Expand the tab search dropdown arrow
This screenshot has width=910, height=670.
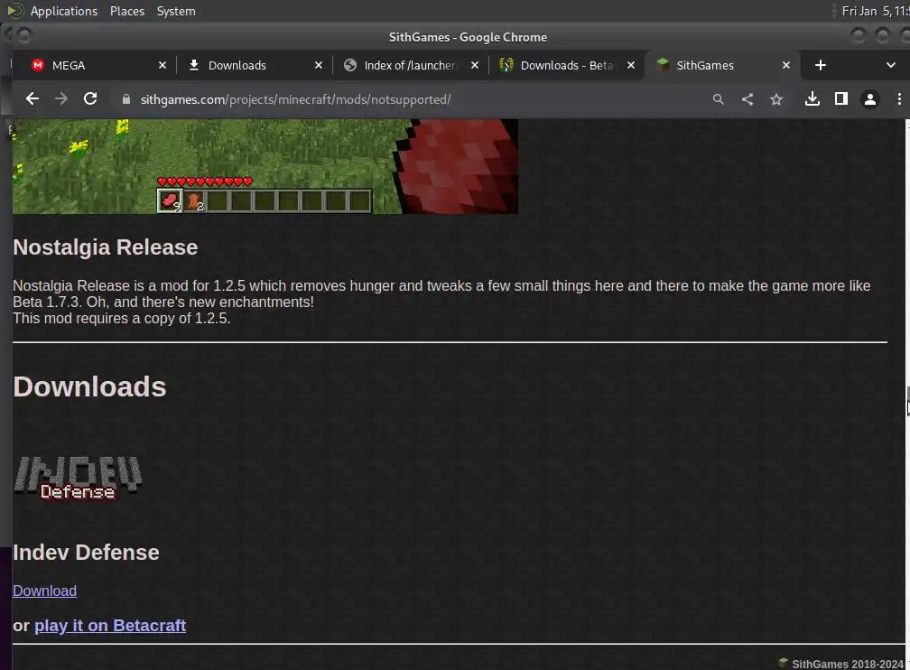click(891, 66)
